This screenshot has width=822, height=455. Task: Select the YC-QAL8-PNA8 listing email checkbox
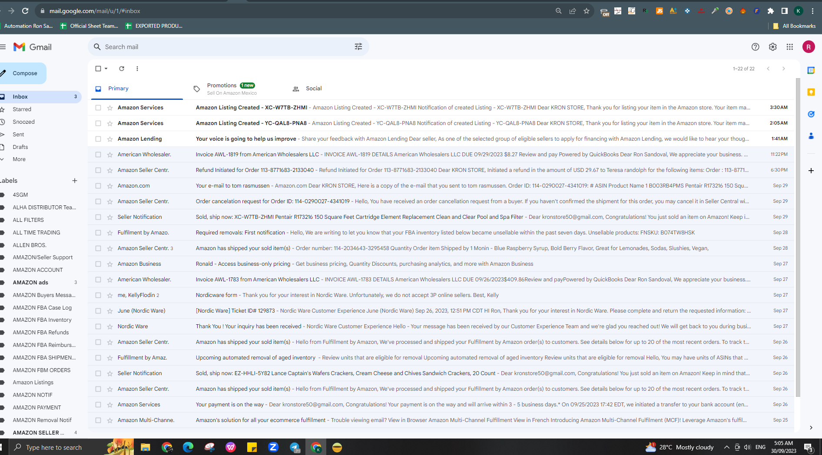coord(98,123)
